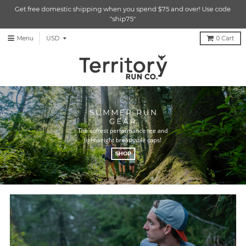Click the softest performance tee subtitle
Screen dimensions: 246x246
[x=123, y=131]
